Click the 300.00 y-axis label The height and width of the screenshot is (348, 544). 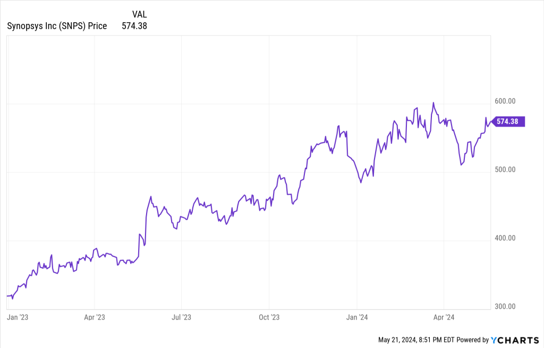point(505,307)
